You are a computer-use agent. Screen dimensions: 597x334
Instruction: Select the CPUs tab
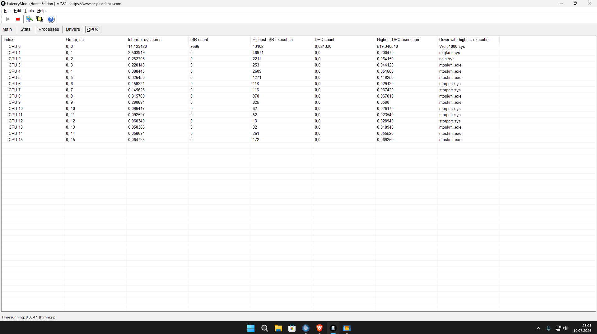(x=92, y=30)
